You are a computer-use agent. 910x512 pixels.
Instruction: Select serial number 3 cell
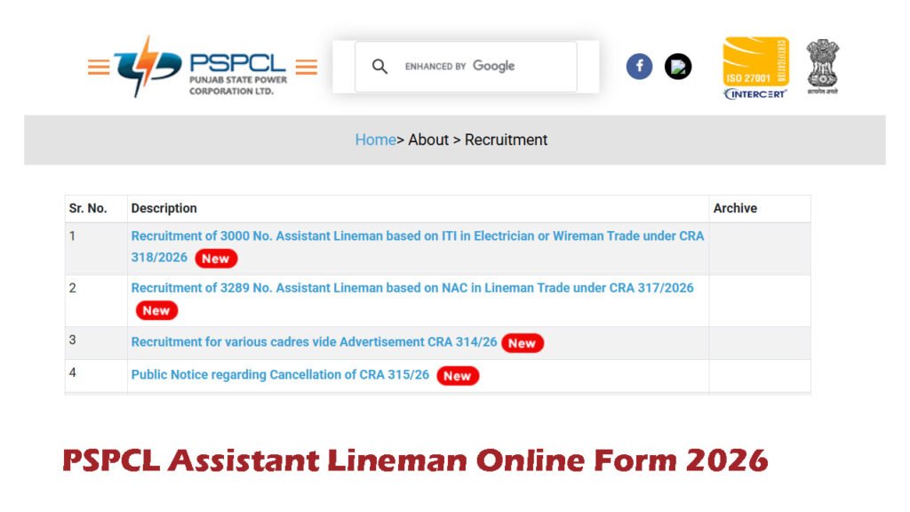pos(96,343)
